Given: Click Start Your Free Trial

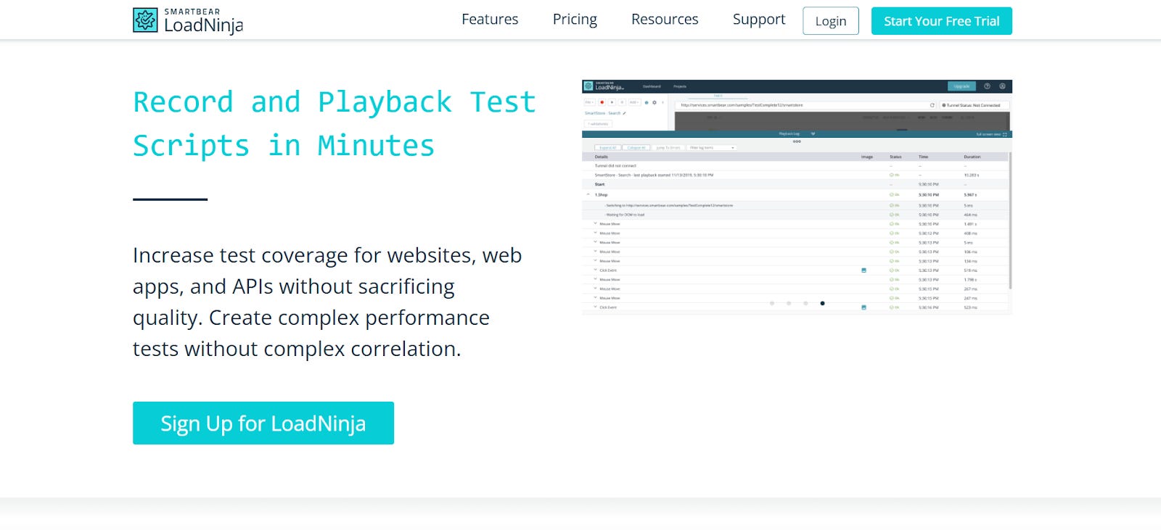Looking at the screenshot, I should 942,21.
